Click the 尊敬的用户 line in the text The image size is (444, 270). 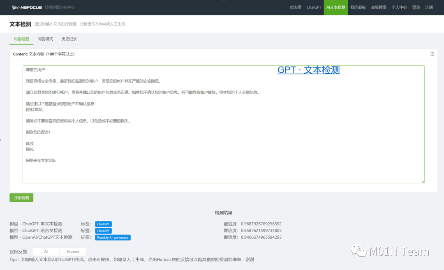point(36,69)
